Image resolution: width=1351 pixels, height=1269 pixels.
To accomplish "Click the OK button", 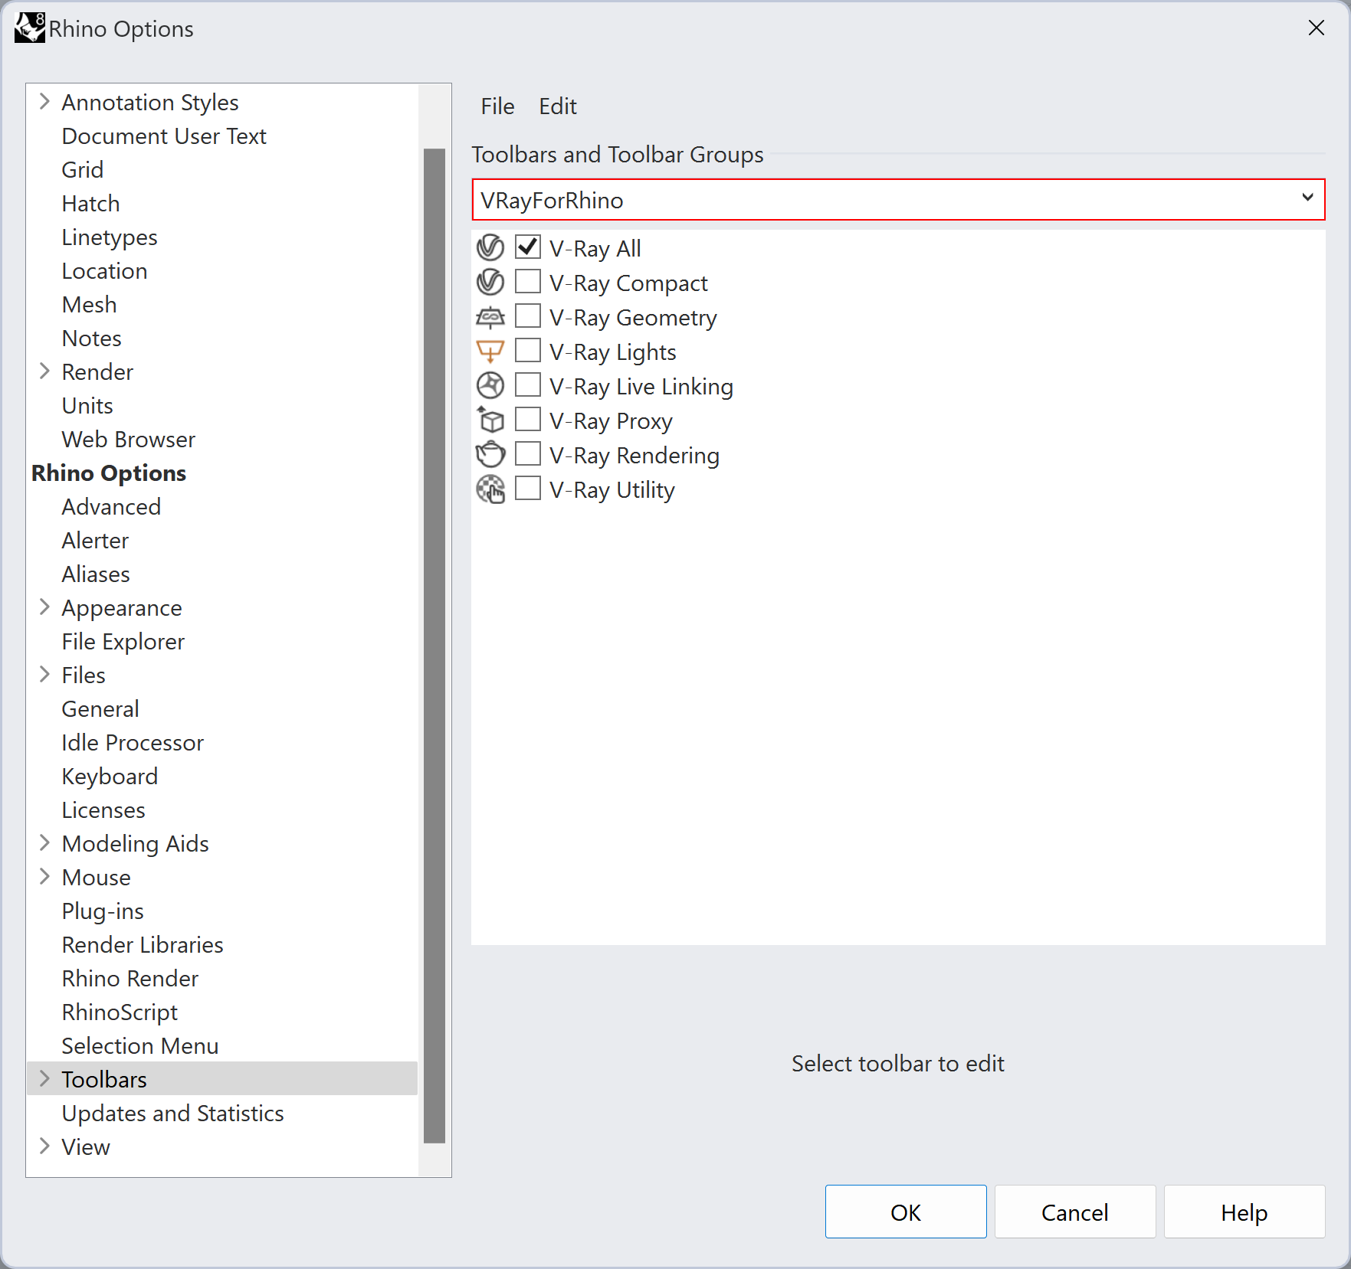I will pos(906,1212).
